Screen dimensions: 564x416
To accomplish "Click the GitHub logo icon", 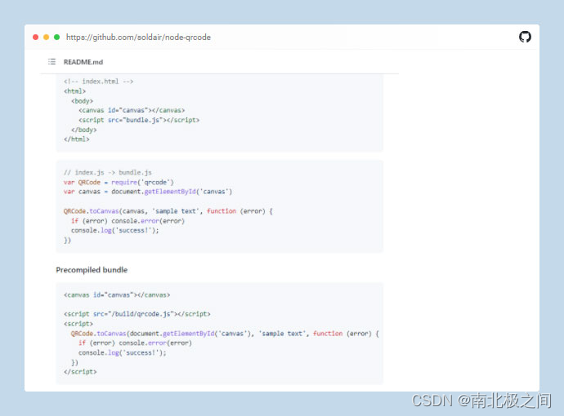I will pyautogui.click(x=525, y=37).
